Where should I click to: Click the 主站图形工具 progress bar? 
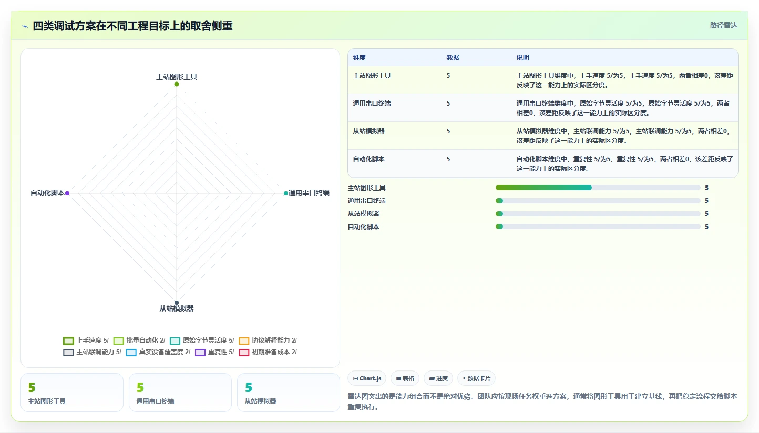598,188
